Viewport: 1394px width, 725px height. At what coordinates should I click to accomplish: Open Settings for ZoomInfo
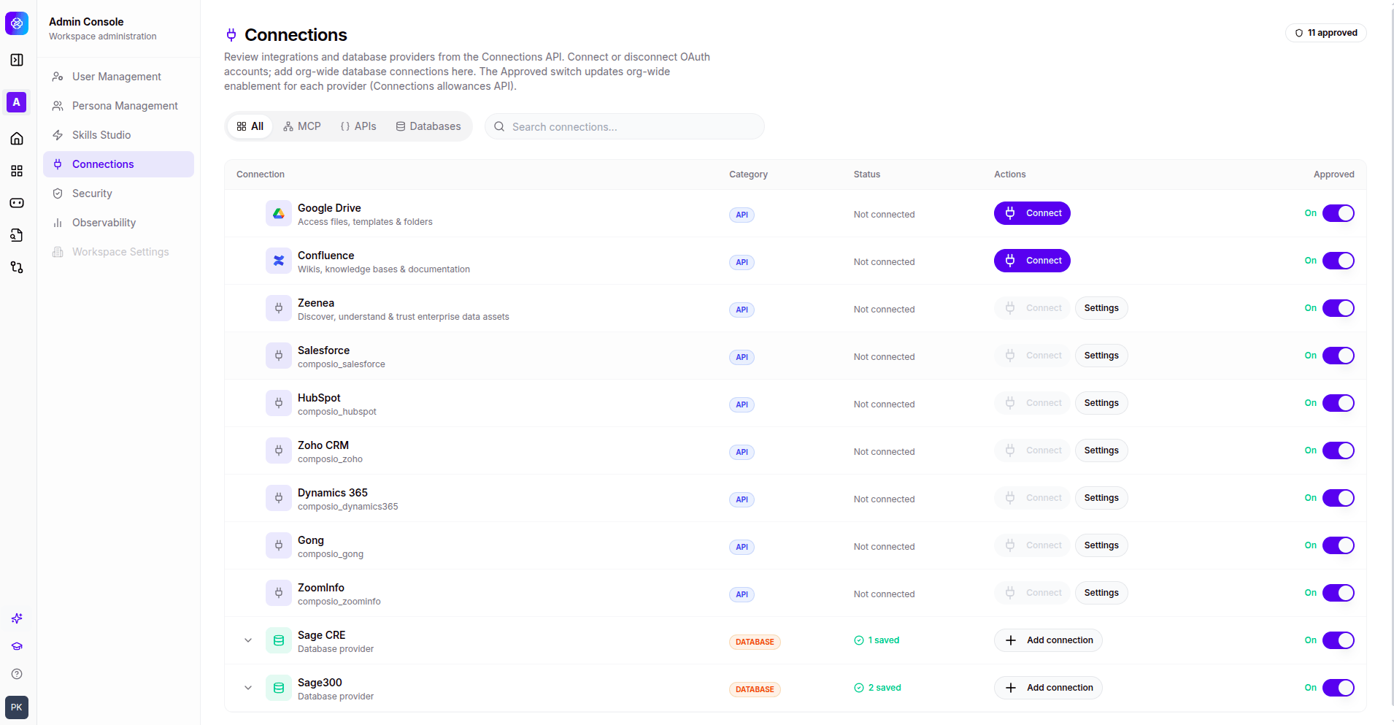[1101, 593]
